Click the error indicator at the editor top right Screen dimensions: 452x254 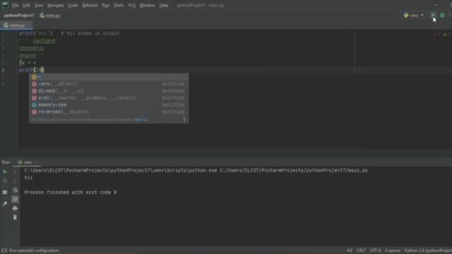click(x=436, y=35)
